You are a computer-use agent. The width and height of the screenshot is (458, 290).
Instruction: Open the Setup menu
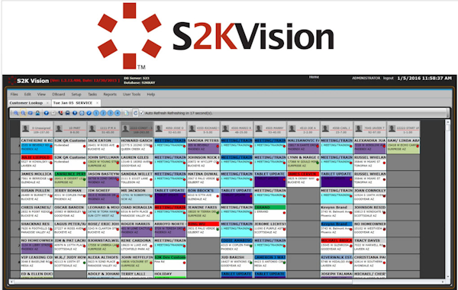[76, 95]
